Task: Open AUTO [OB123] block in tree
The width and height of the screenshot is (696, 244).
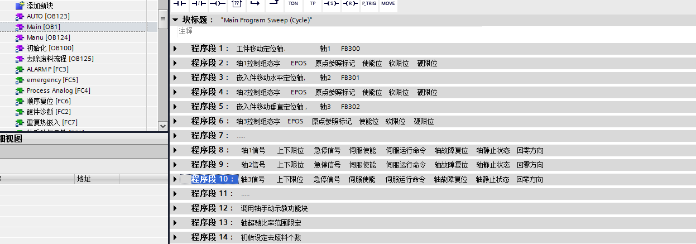Action: tap(48, 16)
